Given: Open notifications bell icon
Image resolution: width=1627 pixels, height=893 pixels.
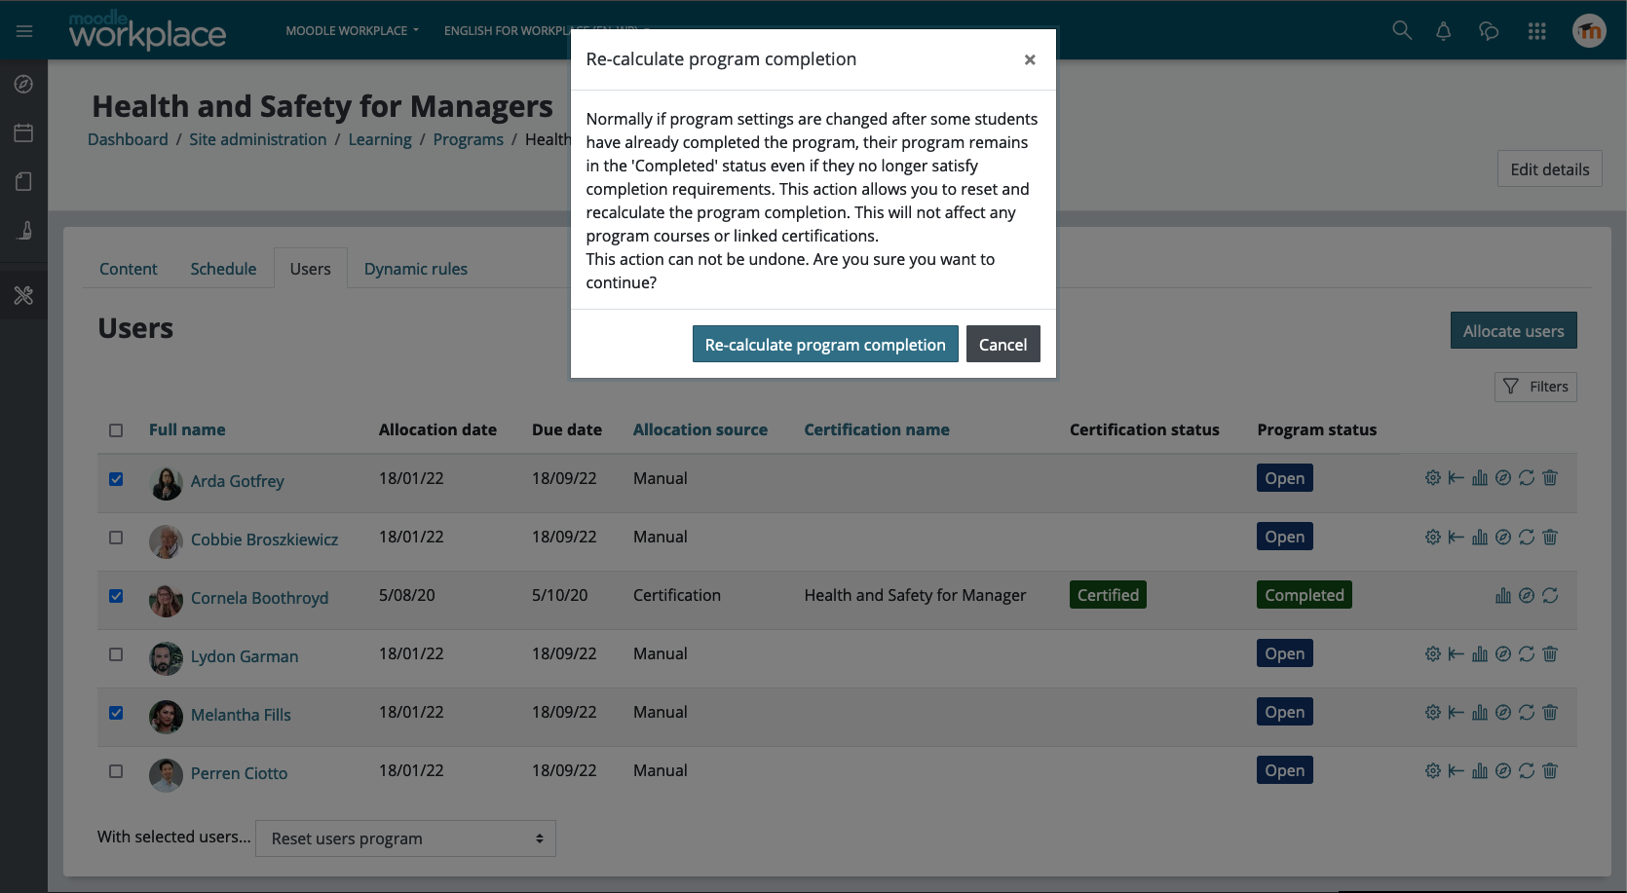Looking at the screenshot, I should (x=1443, y=31).
